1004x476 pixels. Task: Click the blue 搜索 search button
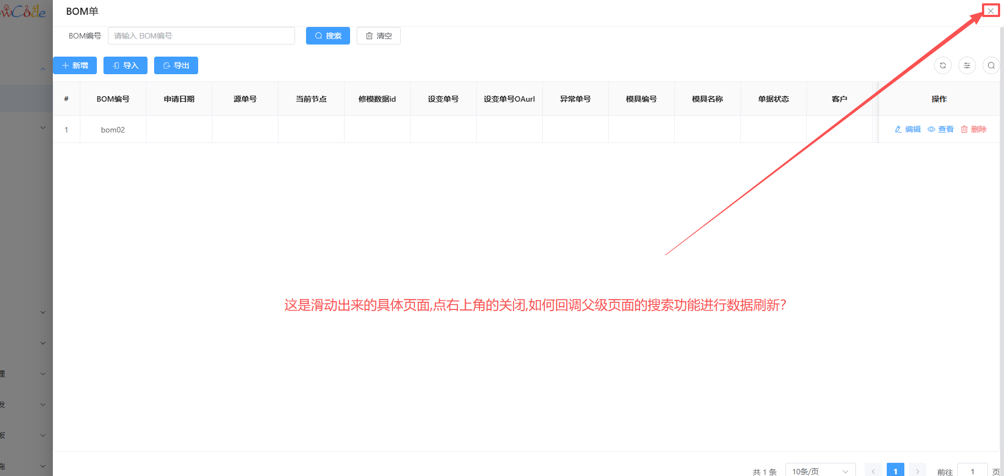coord(328,36)
